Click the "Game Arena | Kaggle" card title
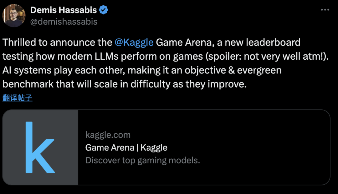Image resolution: width=338 pixels, height=194 pixels. point(126,147)
